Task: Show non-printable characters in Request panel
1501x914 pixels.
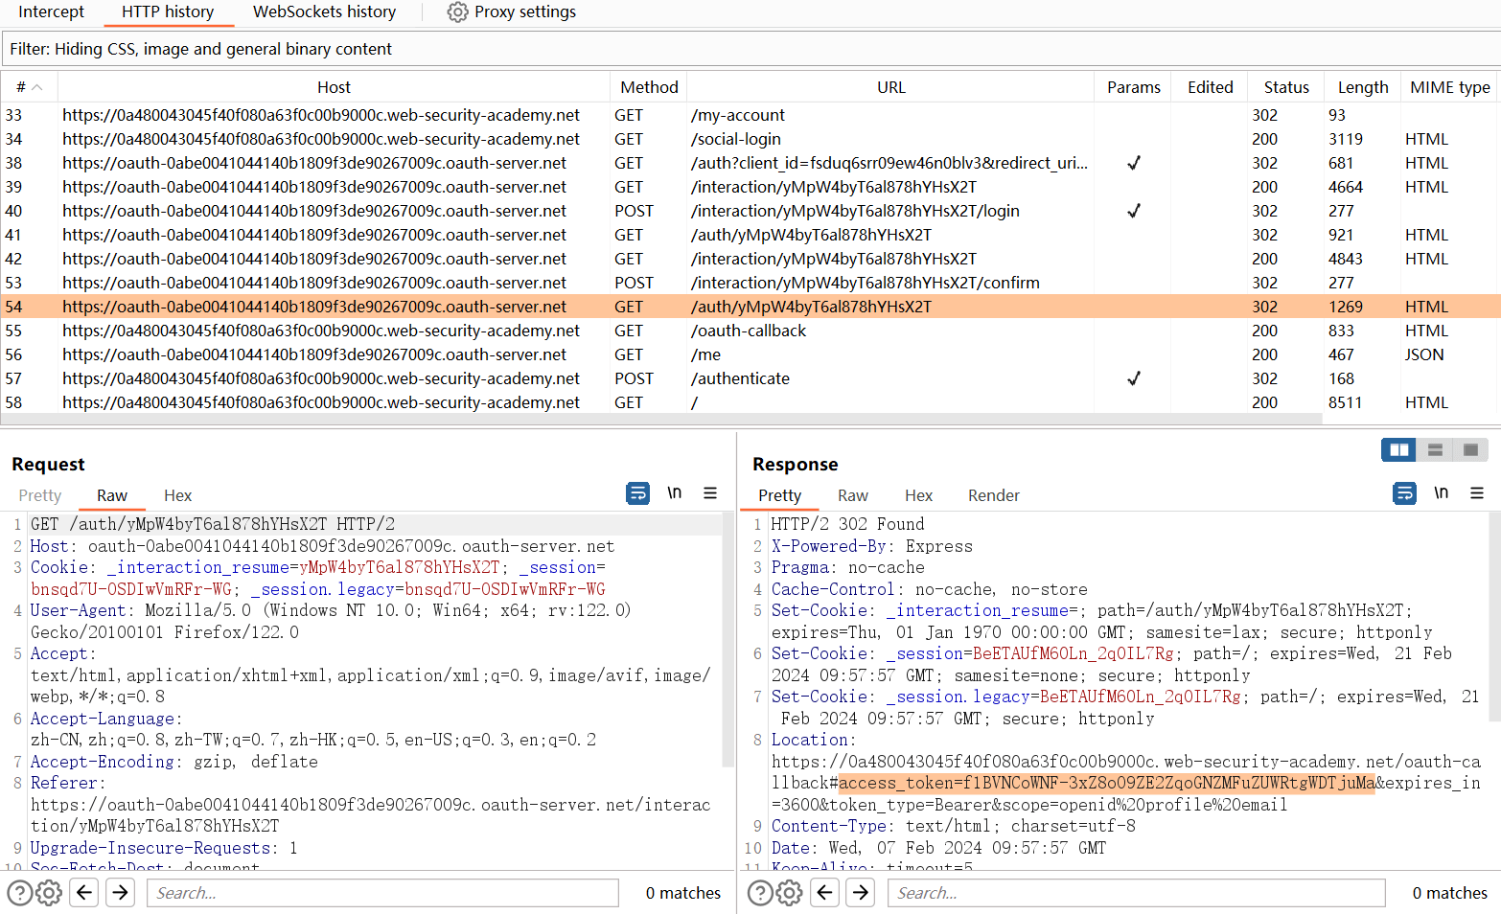Action: 674,493
